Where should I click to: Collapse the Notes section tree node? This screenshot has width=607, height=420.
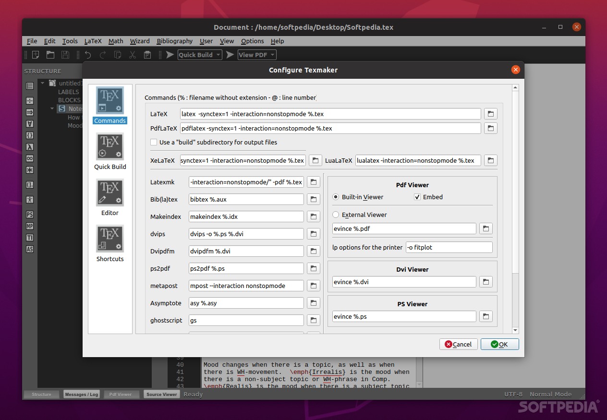(x=52, y=109)
